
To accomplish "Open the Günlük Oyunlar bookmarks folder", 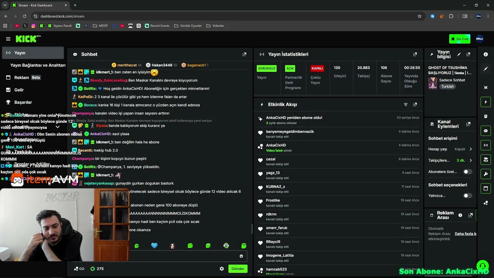I will click(188, 26).
